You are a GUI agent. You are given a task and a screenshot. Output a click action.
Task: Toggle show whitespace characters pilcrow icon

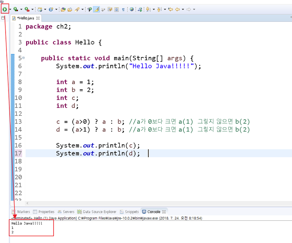point(123,9)
